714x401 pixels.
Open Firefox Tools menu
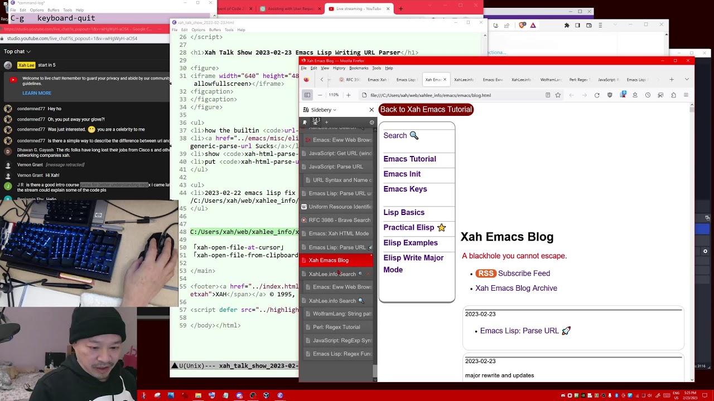pyautogui.click(x=377, y=68)
